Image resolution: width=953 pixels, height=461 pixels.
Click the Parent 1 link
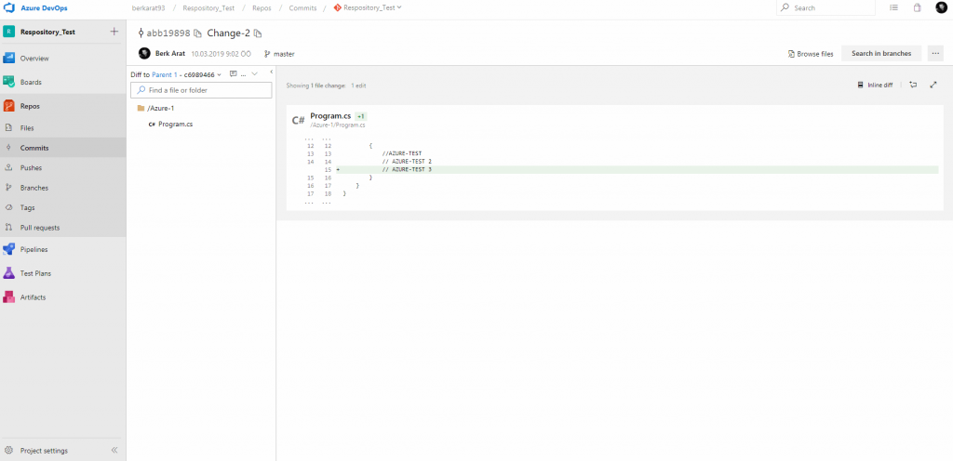pos(165,74)
